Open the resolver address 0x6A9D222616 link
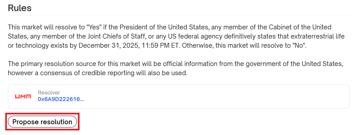 tap(61, 99)
